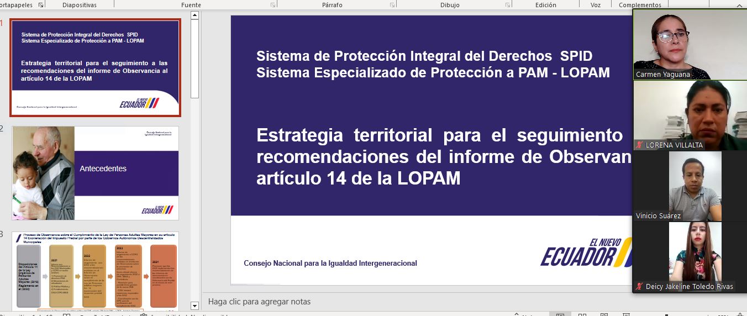Screen dimensions: 747x316
Task: Click the slide panel scrollbar thumb
Action: 194,55
